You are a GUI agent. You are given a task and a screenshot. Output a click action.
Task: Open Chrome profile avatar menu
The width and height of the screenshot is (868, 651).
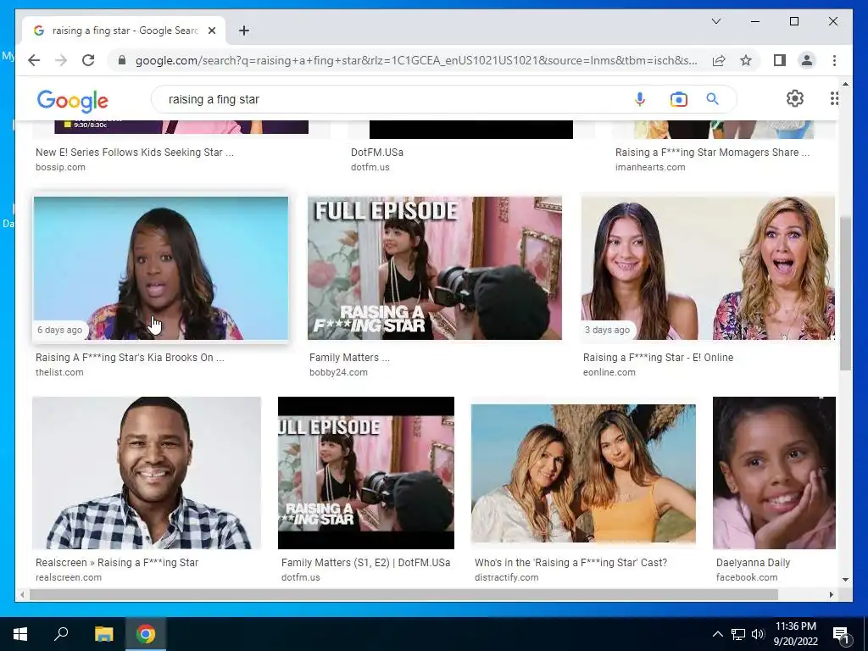pyautogui.click(x=807, y=60)
